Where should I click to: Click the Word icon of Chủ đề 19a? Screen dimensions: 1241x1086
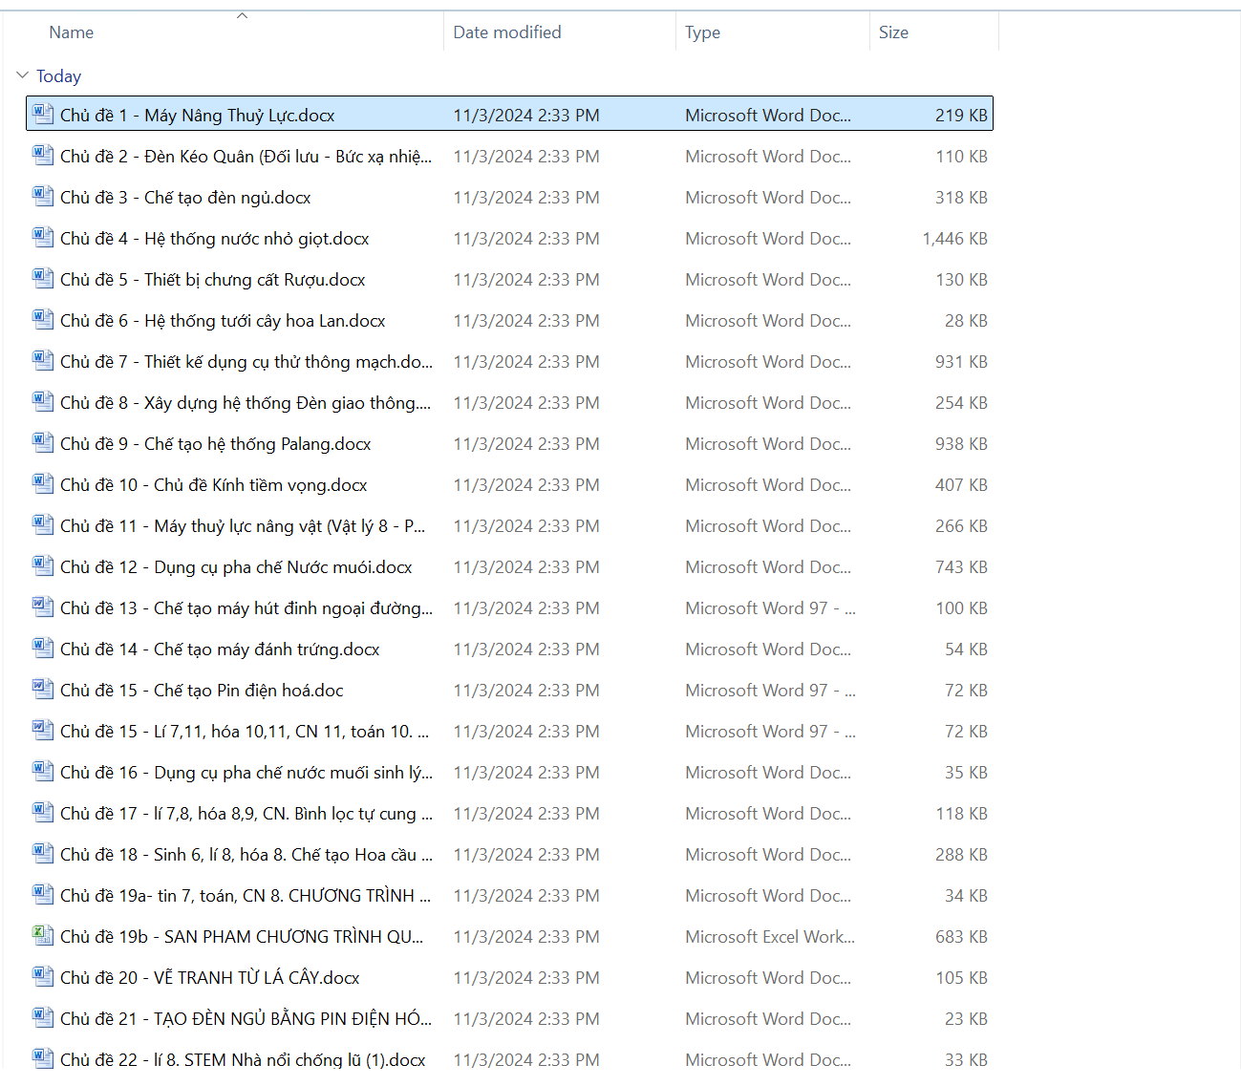coord(43,895)
